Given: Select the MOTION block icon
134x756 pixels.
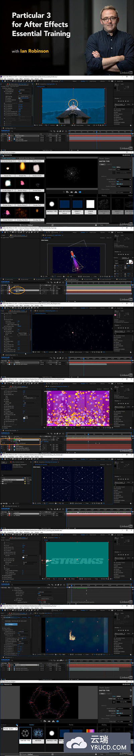Looking at the screenshot, I should [38, 734].
